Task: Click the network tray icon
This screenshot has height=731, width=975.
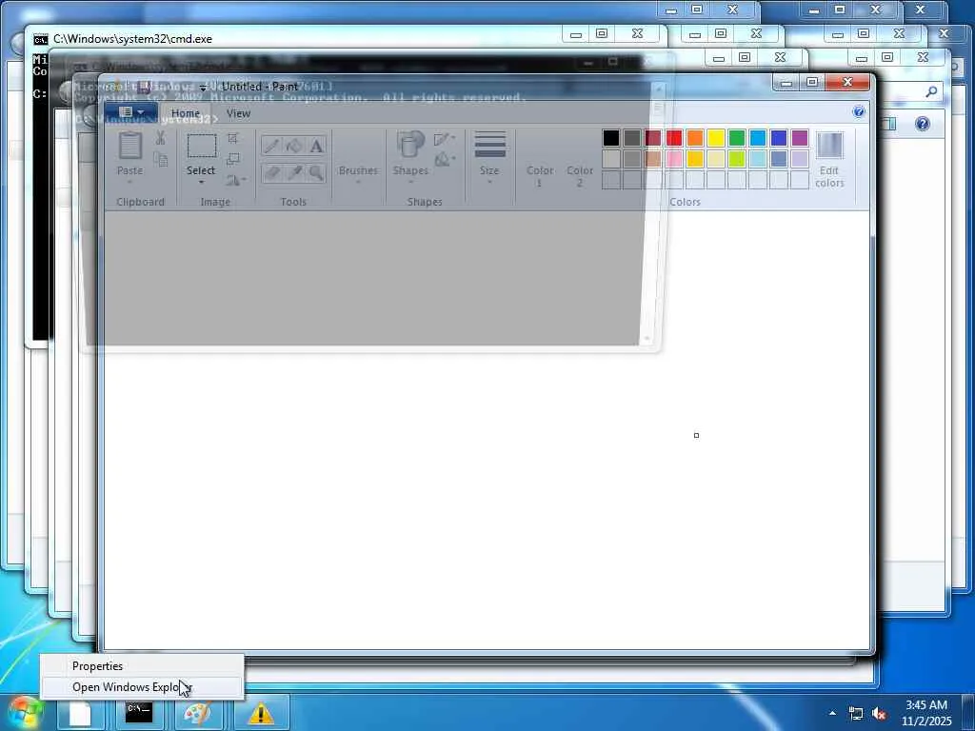Action: pos(856,714)
